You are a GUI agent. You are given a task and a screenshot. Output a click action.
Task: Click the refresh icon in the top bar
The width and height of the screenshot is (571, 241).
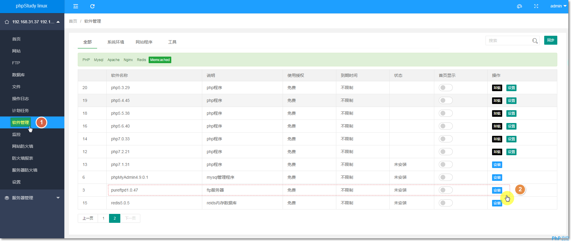tap(92, 6)
